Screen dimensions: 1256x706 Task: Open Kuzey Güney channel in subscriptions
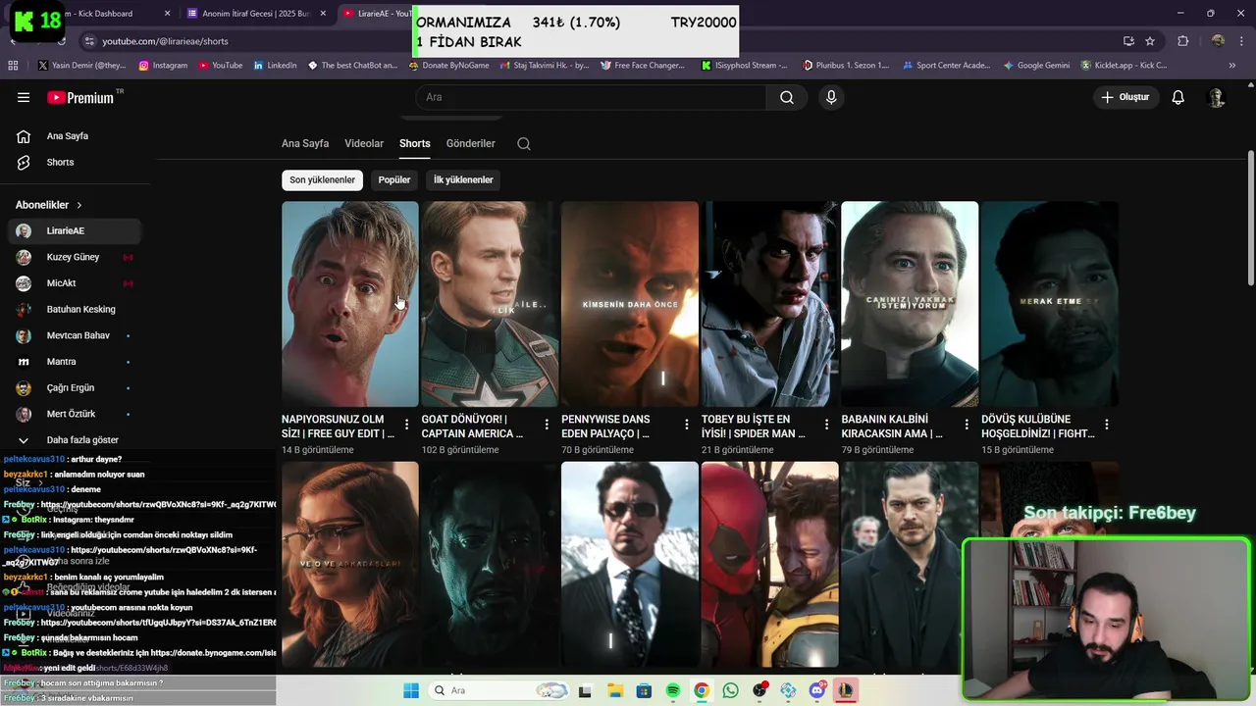click(75, 257)
